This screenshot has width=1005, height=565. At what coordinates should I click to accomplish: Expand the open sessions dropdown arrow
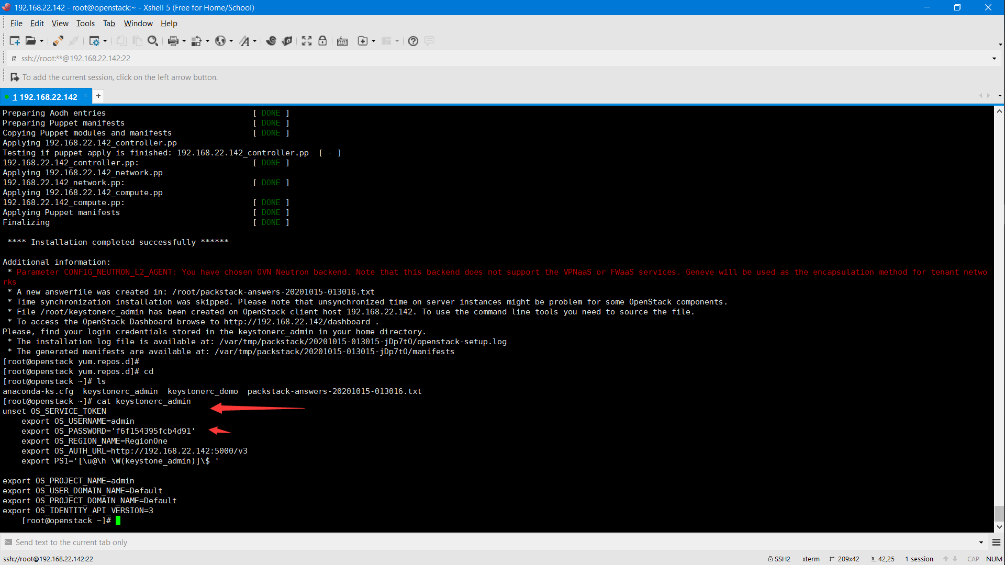pos(1000,96)
